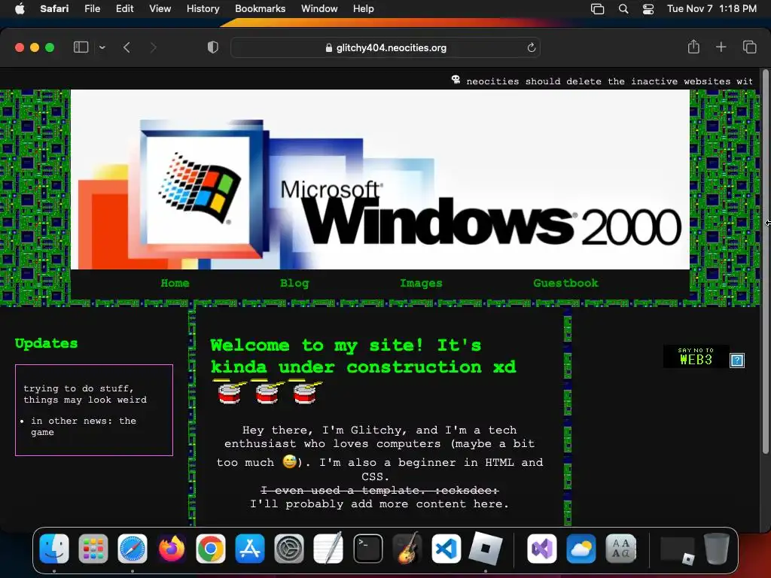
Task: Click the scrolling neocities marquee text
Action: [610, 81]
